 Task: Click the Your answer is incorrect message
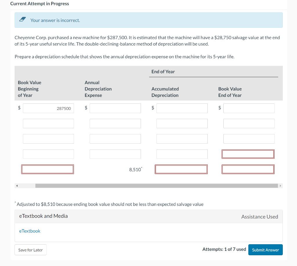pos(55,20)
